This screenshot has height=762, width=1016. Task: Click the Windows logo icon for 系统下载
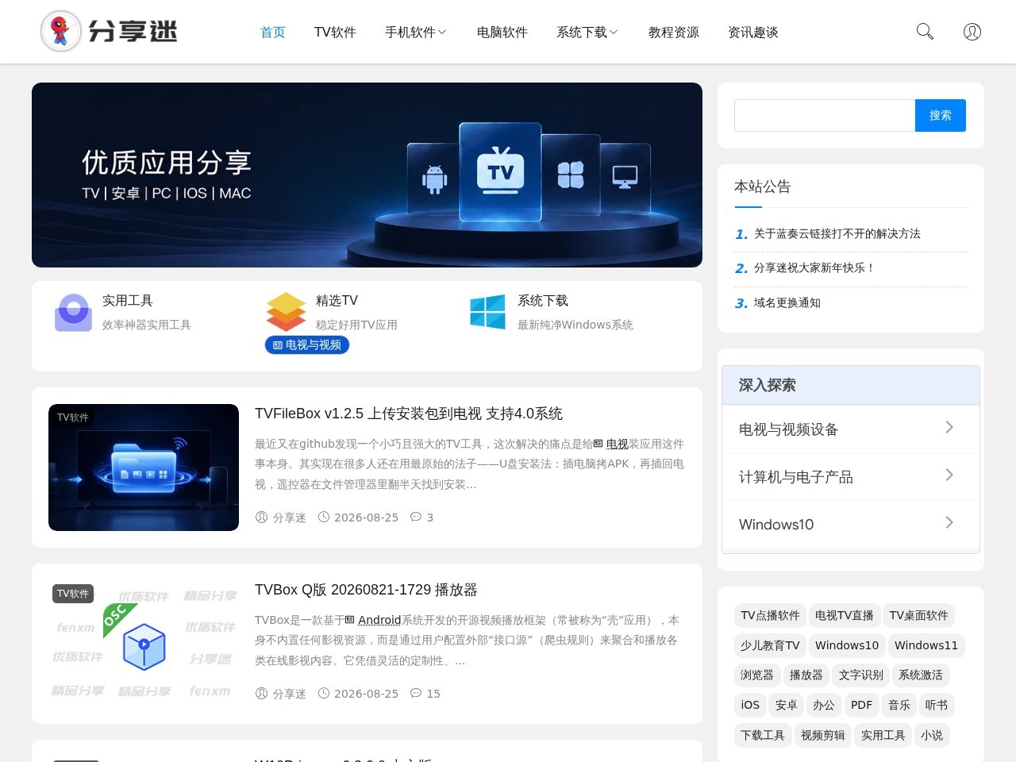[487, 312]
